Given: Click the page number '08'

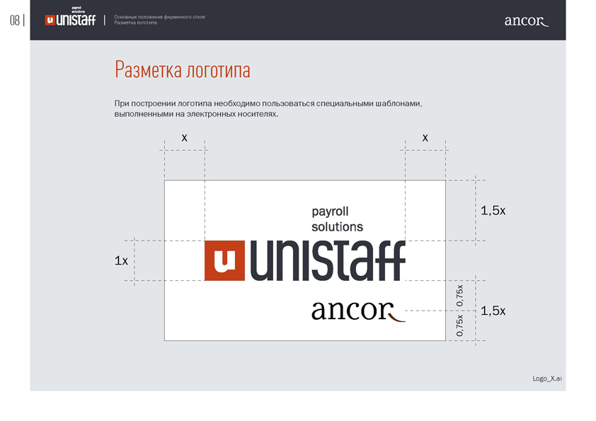Looking at the screenshot, I should [x=15, y=20].
